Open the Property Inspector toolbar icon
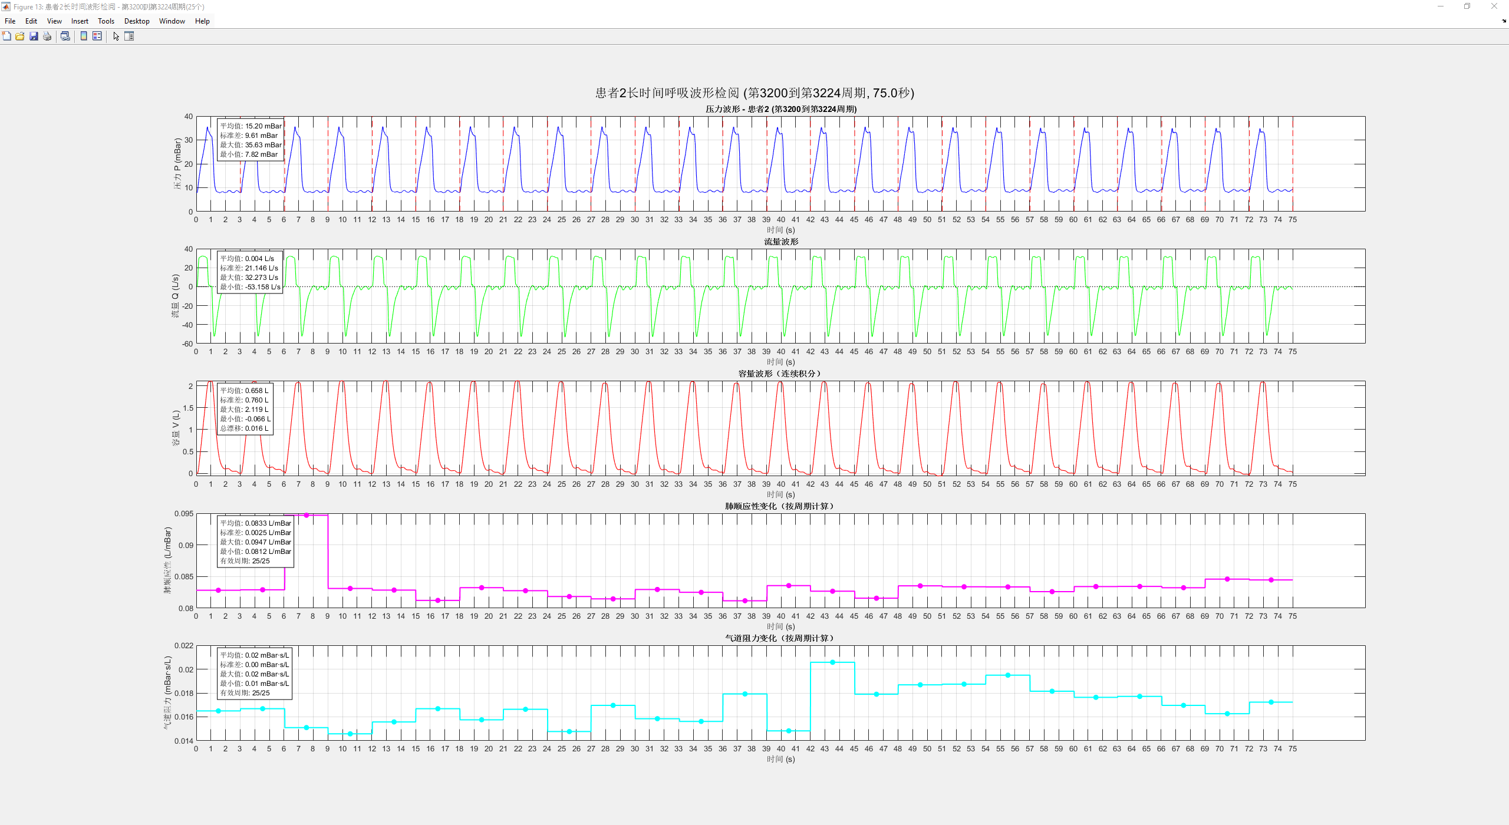The height and width of the screenshot is (825, 1509). pos(129,37)
